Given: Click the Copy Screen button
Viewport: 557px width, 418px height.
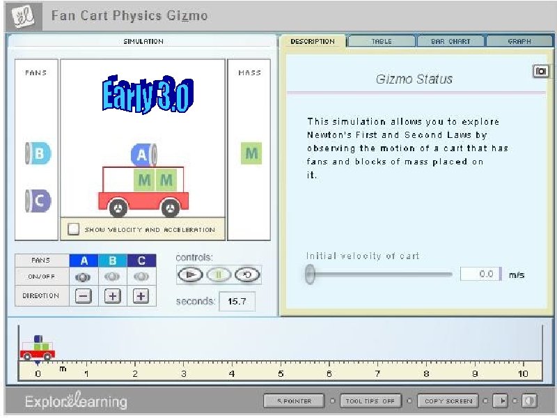Looking at the screenshot, I should click(x=448, y=401).
